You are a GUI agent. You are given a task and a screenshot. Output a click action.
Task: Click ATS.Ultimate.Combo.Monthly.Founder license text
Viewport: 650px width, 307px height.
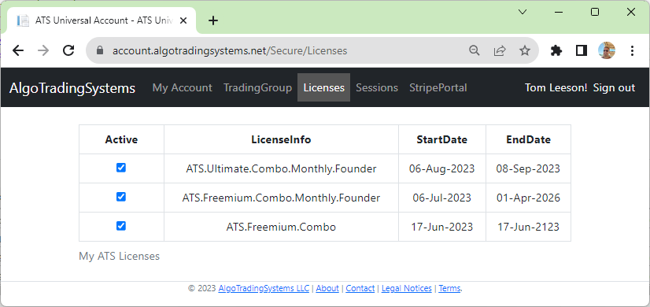click(281, 168)
